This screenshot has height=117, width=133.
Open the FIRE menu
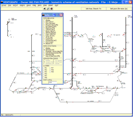click(34, 6)
